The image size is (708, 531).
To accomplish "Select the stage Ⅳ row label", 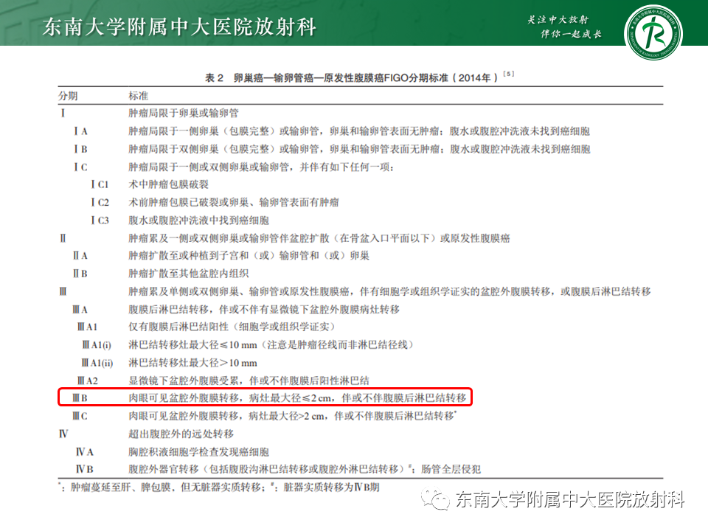I will coord(63,434).
